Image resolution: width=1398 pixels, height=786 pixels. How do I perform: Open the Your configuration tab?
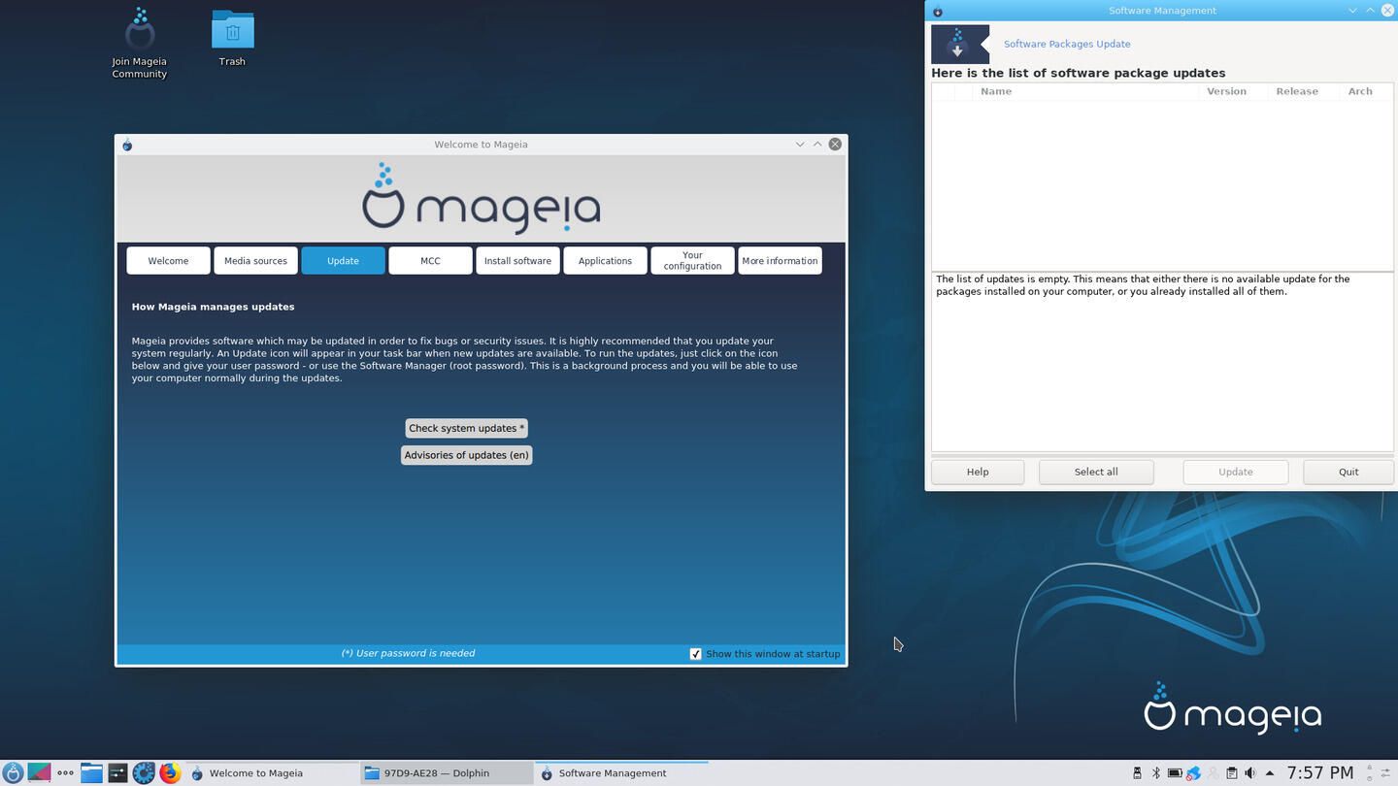(692, 261)
